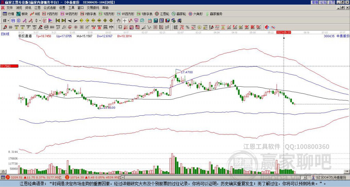Open the 六角形 hexagon tool
The image size is (350, 187).
(196, 14)
